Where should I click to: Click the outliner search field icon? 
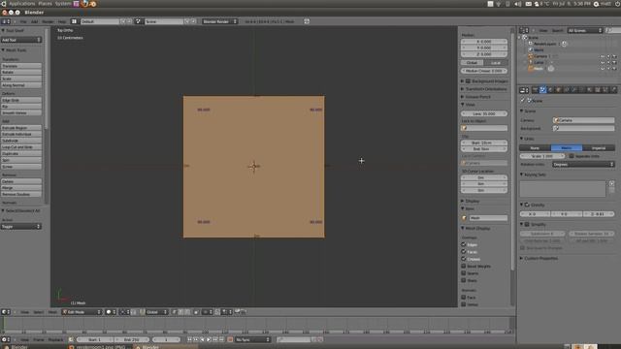tap(610, 30)
